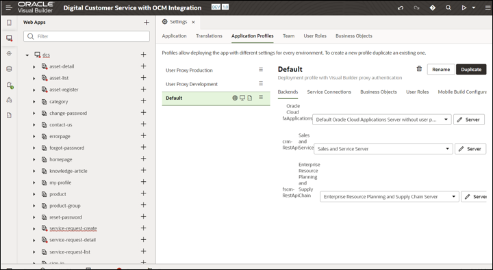Screen dimensions: 493x270
Task: Click the Redo arrow in the header
Action: pyautogui.click(x=416, y=8)
